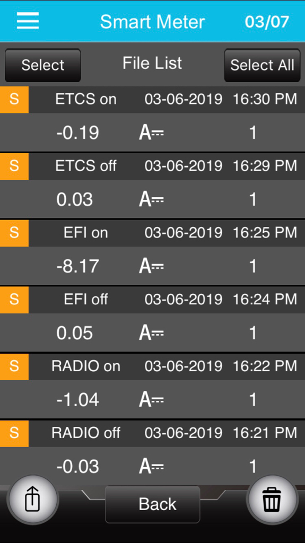Viewport: 305px width, 543px height.
Task: Select the -0.03 reading of RADIO off
Action: tap(77, 467)
